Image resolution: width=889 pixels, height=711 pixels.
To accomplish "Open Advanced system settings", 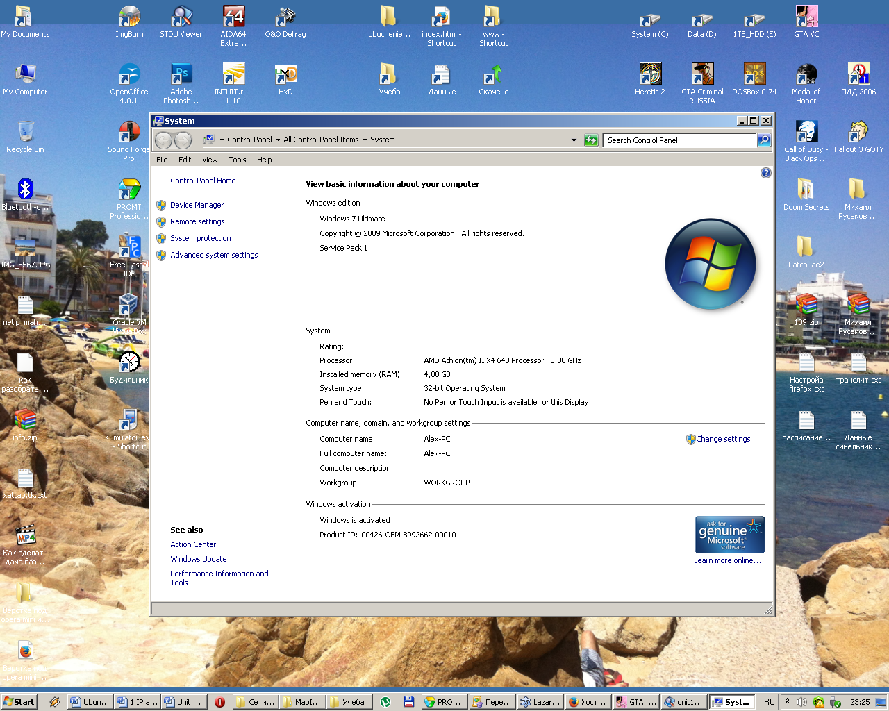I will (214, 255).
